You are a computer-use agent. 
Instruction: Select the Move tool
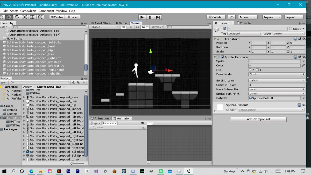point(9,17)
